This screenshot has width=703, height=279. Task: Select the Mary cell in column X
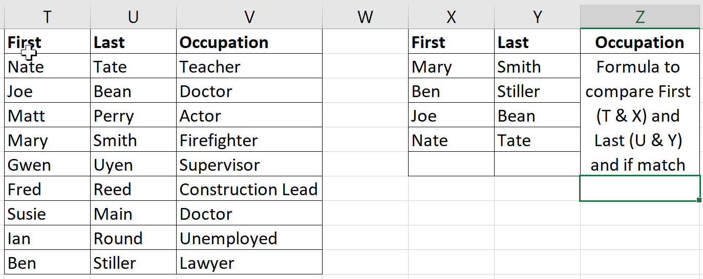[451, 66]
